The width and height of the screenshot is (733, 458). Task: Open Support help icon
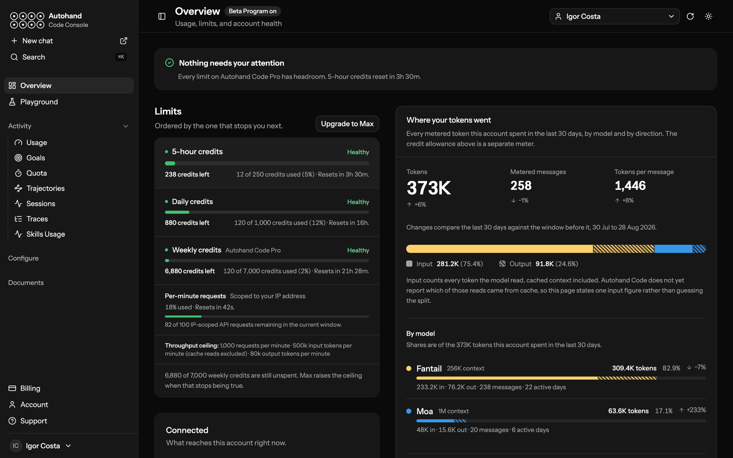(12, 421)
